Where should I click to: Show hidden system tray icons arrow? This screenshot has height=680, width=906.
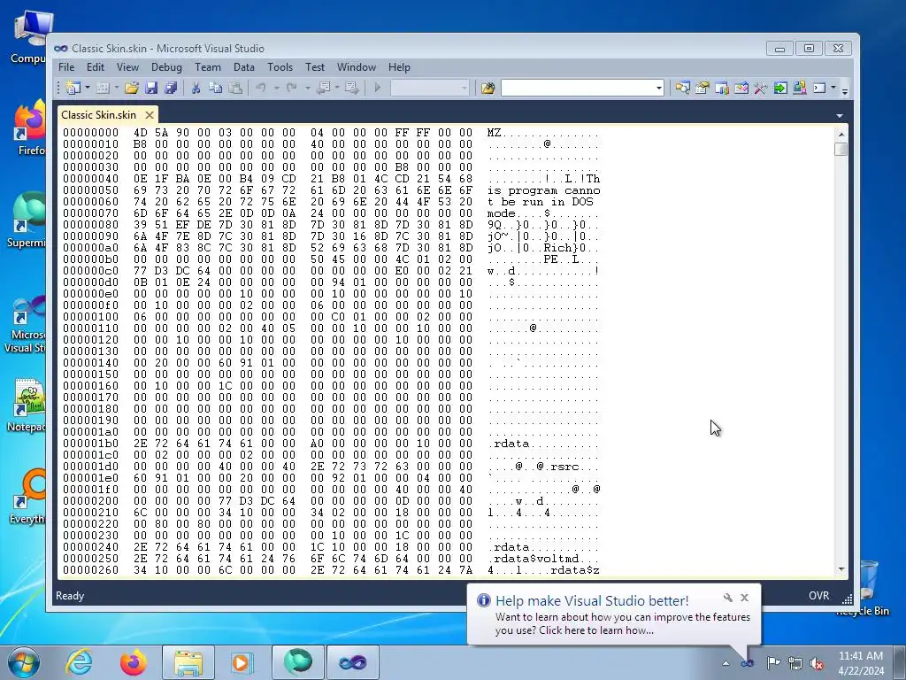(x=726, y=663)
